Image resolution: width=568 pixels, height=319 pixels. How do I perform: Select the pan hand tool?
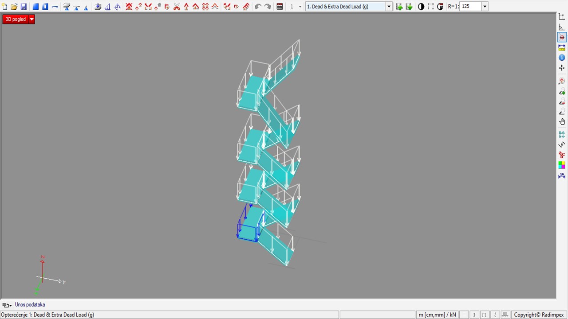coord(562,122)
